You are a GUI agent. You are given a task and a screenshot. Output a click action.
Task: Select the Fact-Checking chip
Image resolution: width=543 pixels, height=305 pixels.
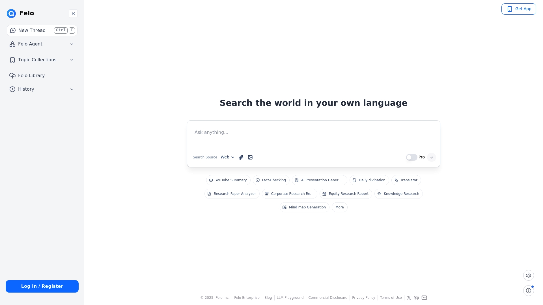[x=271, y=180]
